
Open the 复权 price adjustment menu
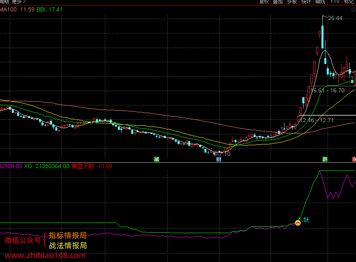(264, 2)
